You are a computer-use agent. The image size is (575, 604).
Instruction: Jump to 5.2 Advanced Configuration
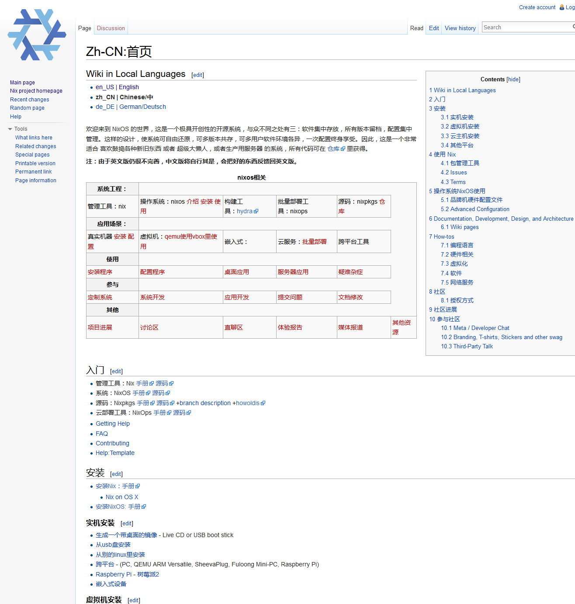pos(475,209)
